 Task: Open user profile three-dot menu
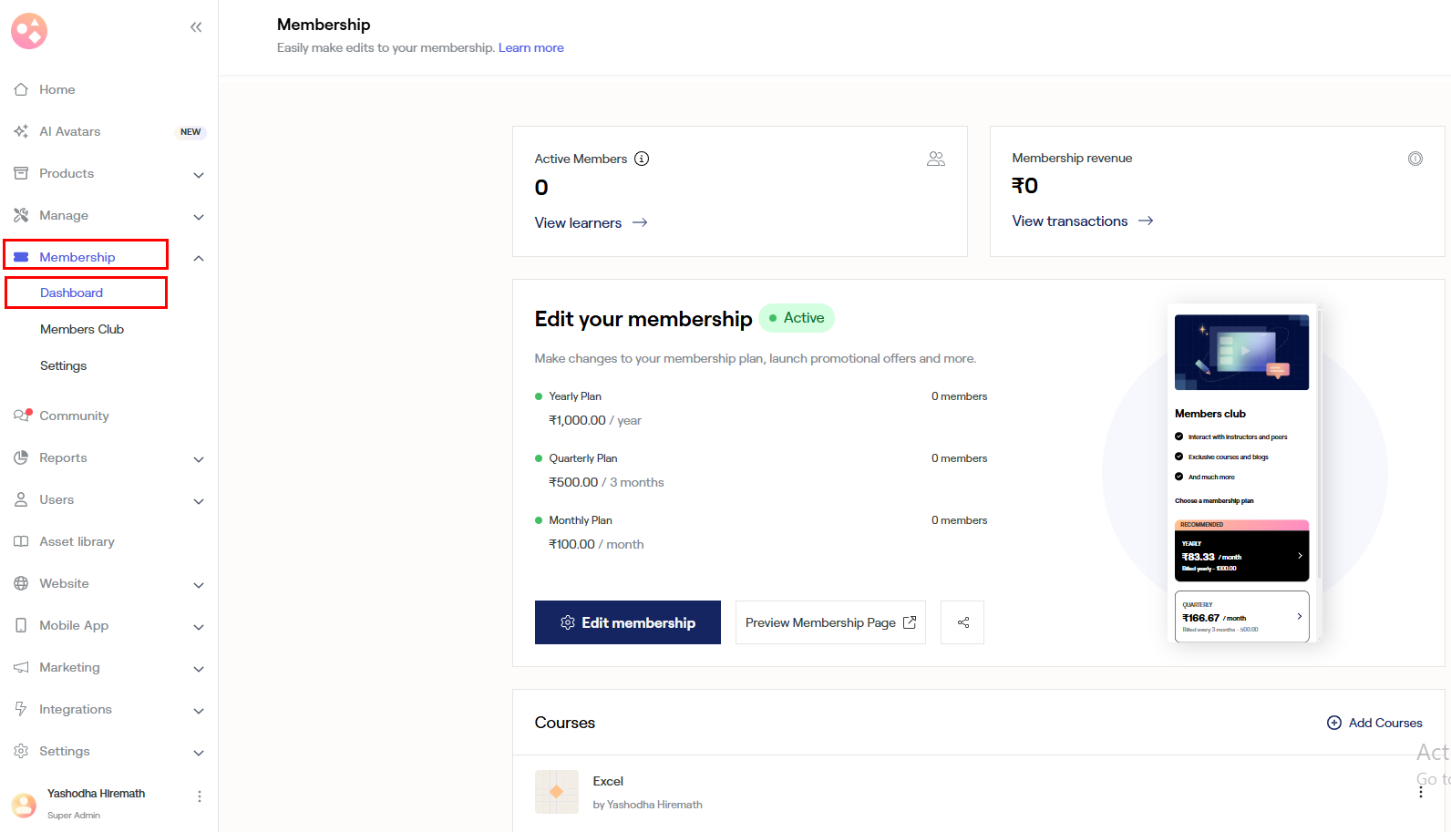coord(200,796)
